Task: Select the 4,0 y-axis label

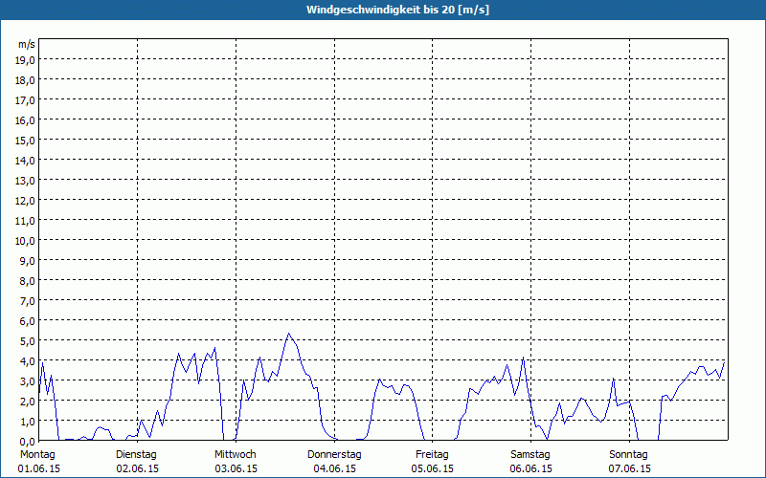Action: point(29,361)
